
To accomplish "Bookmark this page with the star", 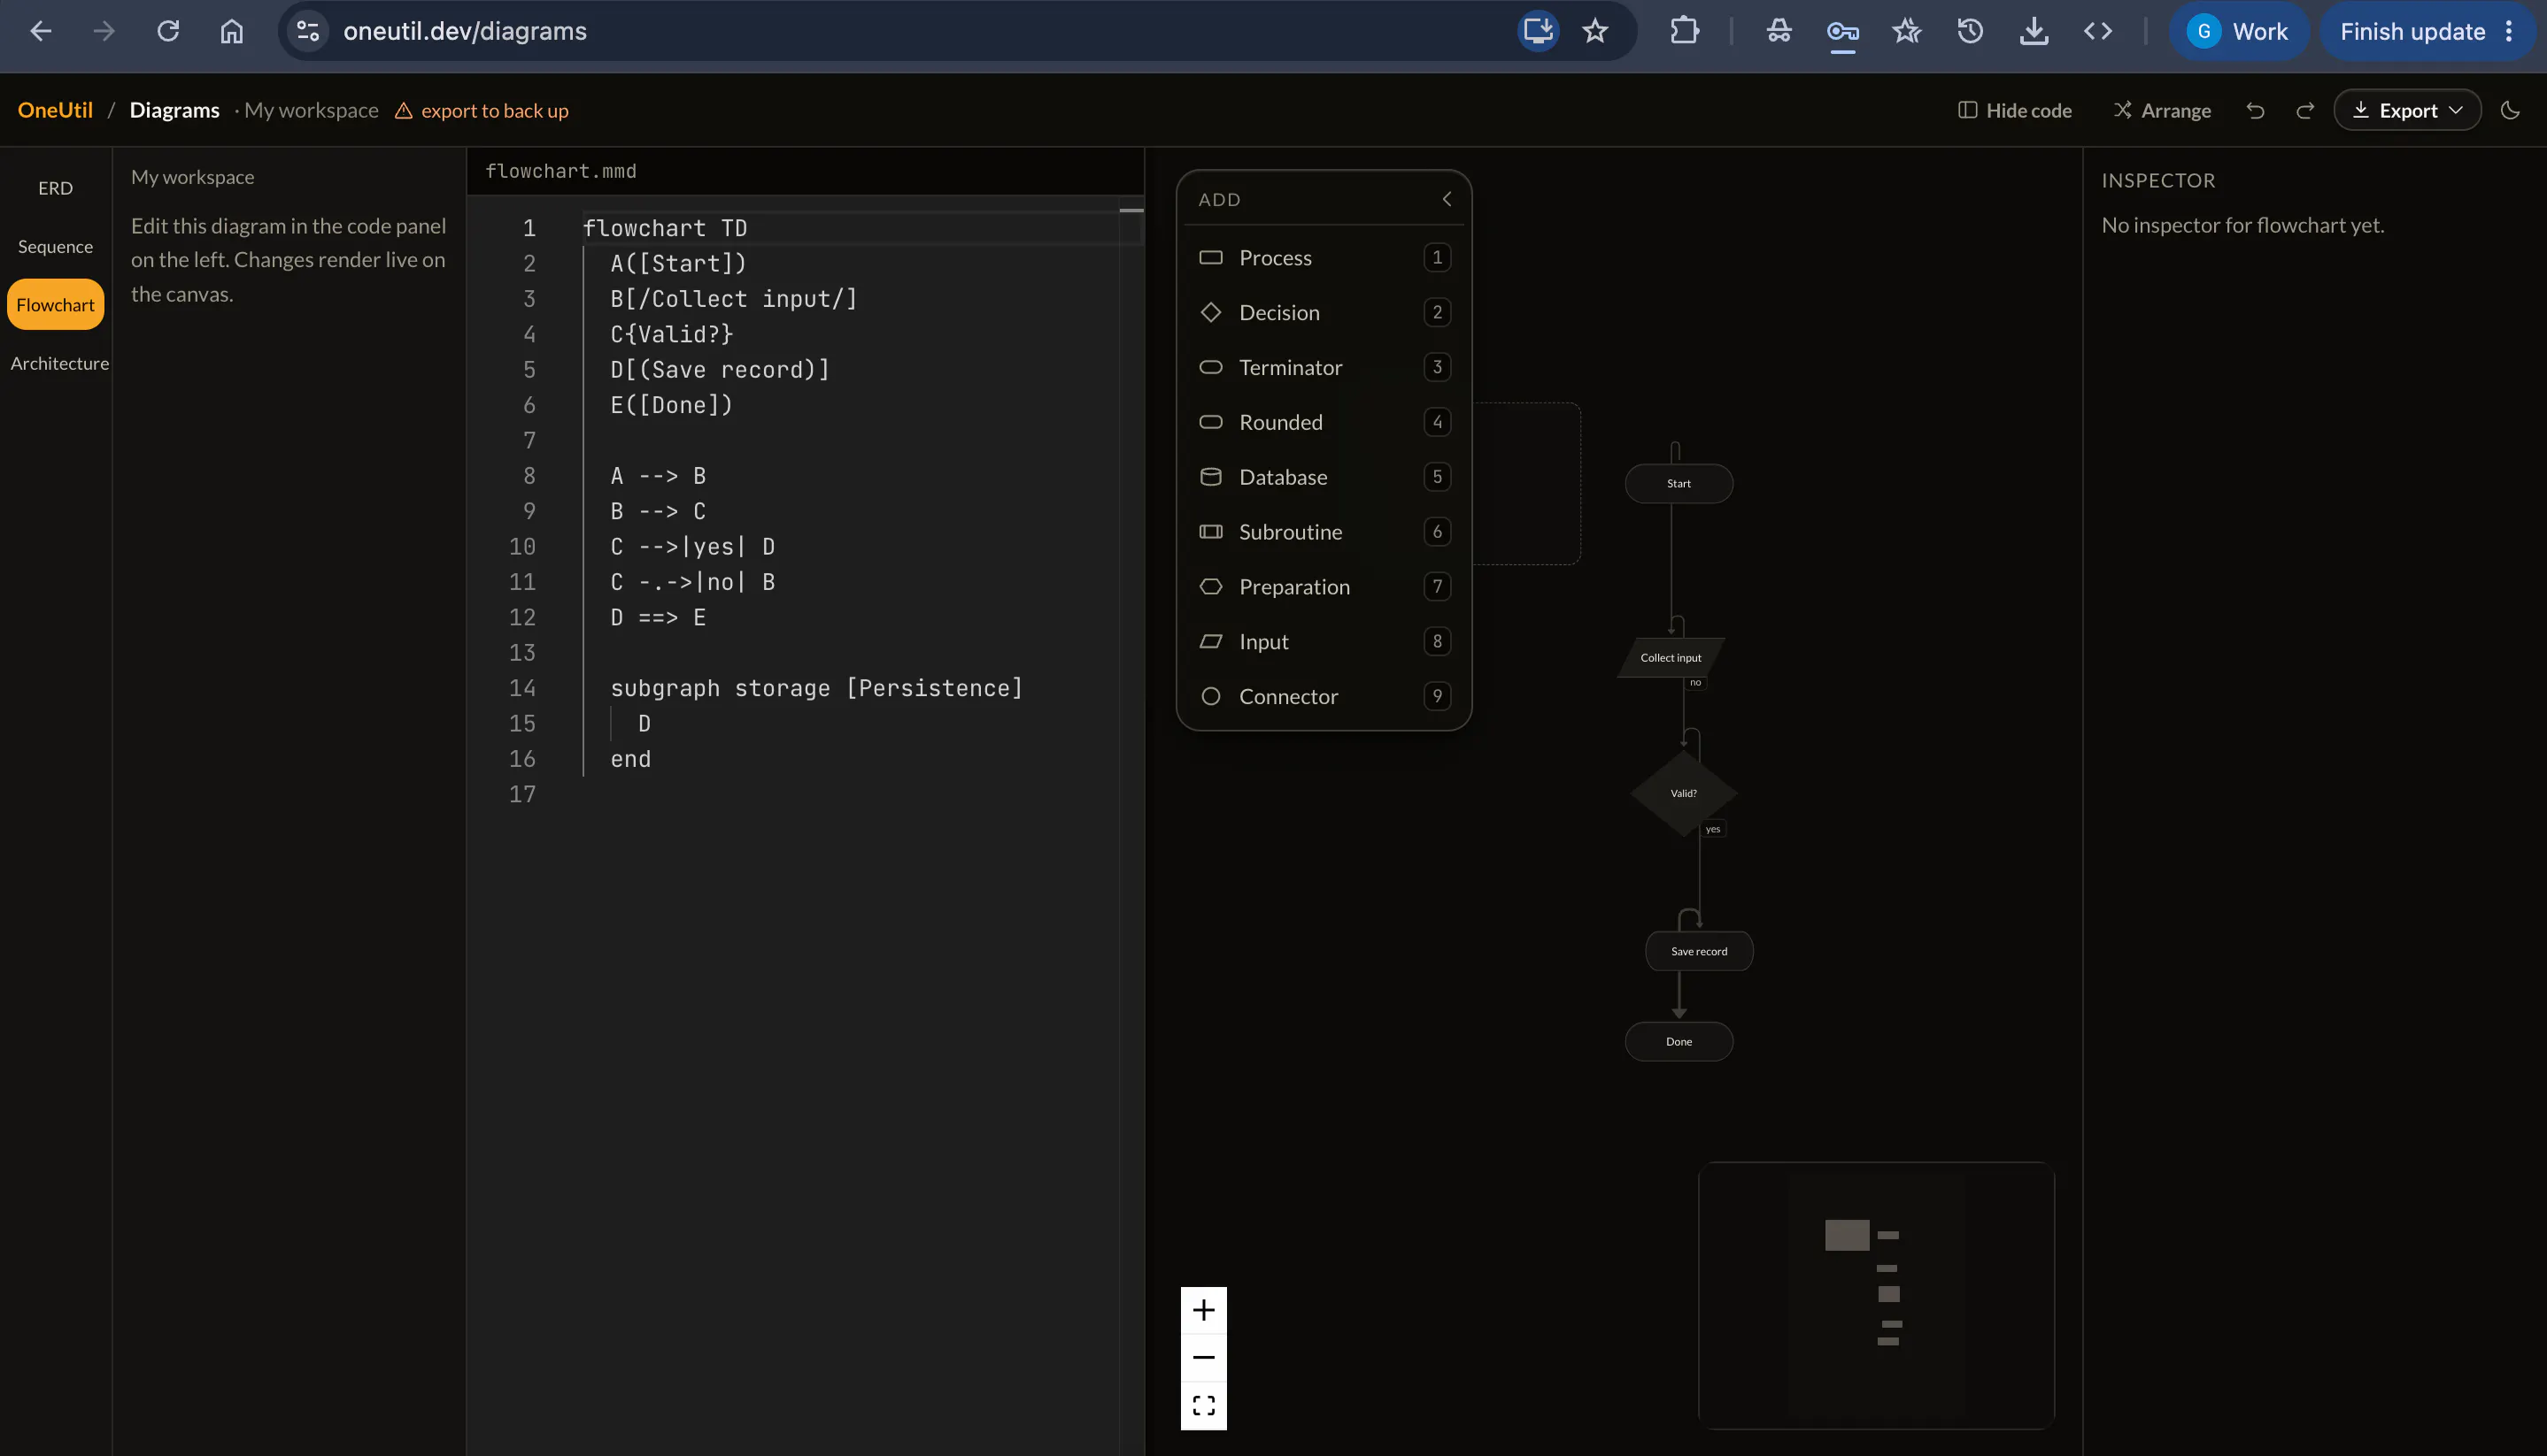I will click(1595, 31).
